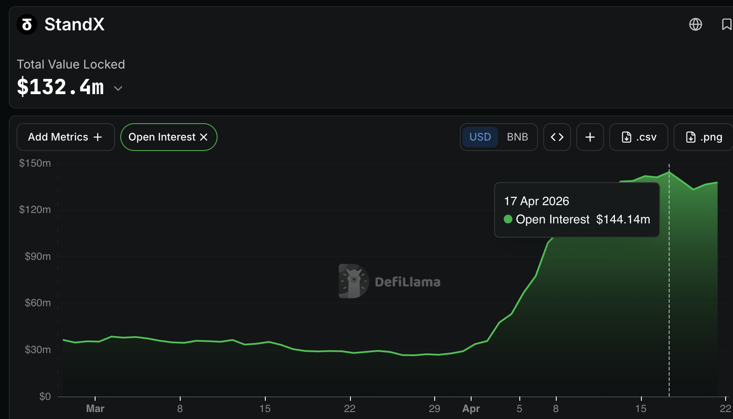The width and height of the screenshot is (733, 419).
Task: Click the green Open Interest legend dot
Action: point(508,219)
